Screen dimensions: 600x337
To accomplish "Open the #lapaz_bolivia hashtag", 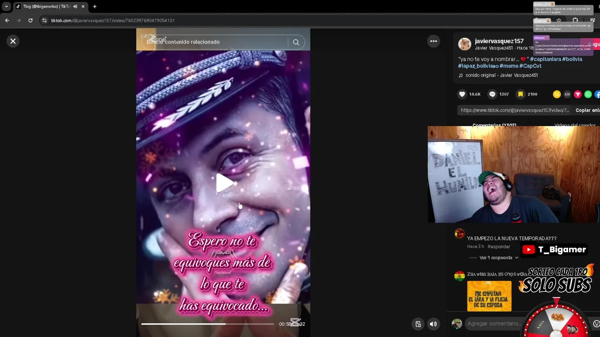I will coord(478,66).
